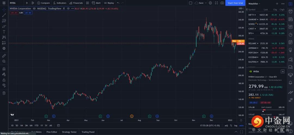Open the Pine Editor tab
This screenshot has width=294, height=135.
pyautogui.click(x=52, y=132)
